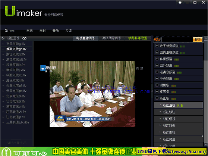Select source 北京电信t4.flv
208x156 pixels.
pyautogui.click(x=16, y=96)
